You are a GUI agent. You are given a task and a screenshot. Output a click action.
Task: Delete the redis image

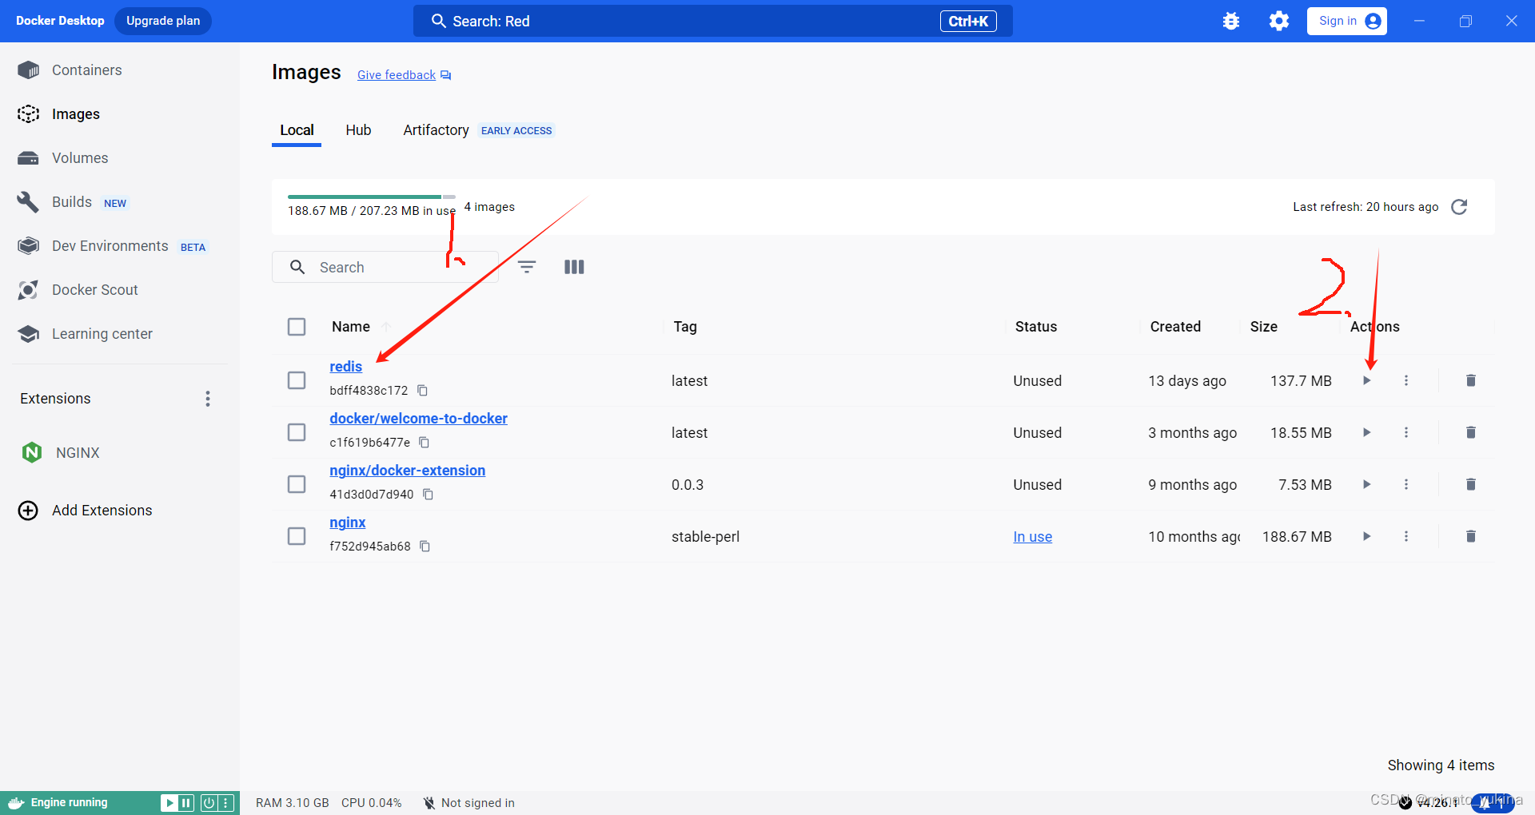coord(1471,380)
